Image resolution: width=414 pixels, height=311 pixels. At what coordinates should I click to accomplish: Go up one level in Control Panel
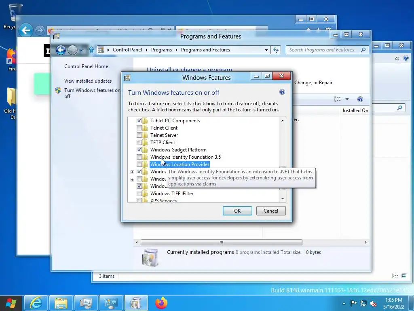click(x=91, y=50)
